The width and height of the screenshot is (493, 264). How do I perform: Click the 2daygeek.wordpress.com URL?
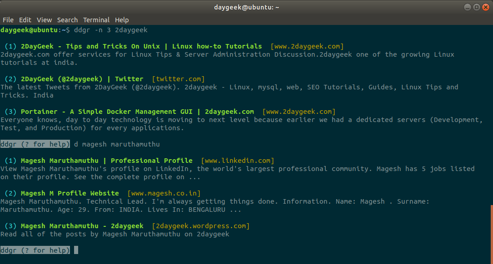[x=200, y=226]
